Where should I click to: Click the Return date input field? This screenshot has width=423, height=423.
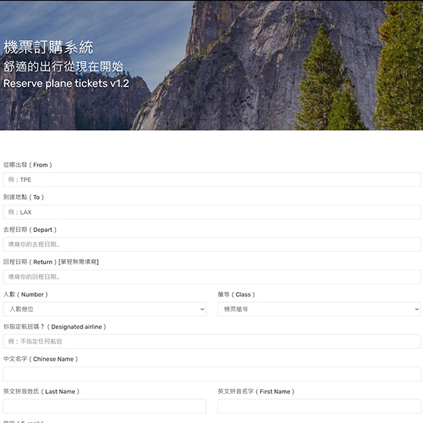click(x=211, y=277)
